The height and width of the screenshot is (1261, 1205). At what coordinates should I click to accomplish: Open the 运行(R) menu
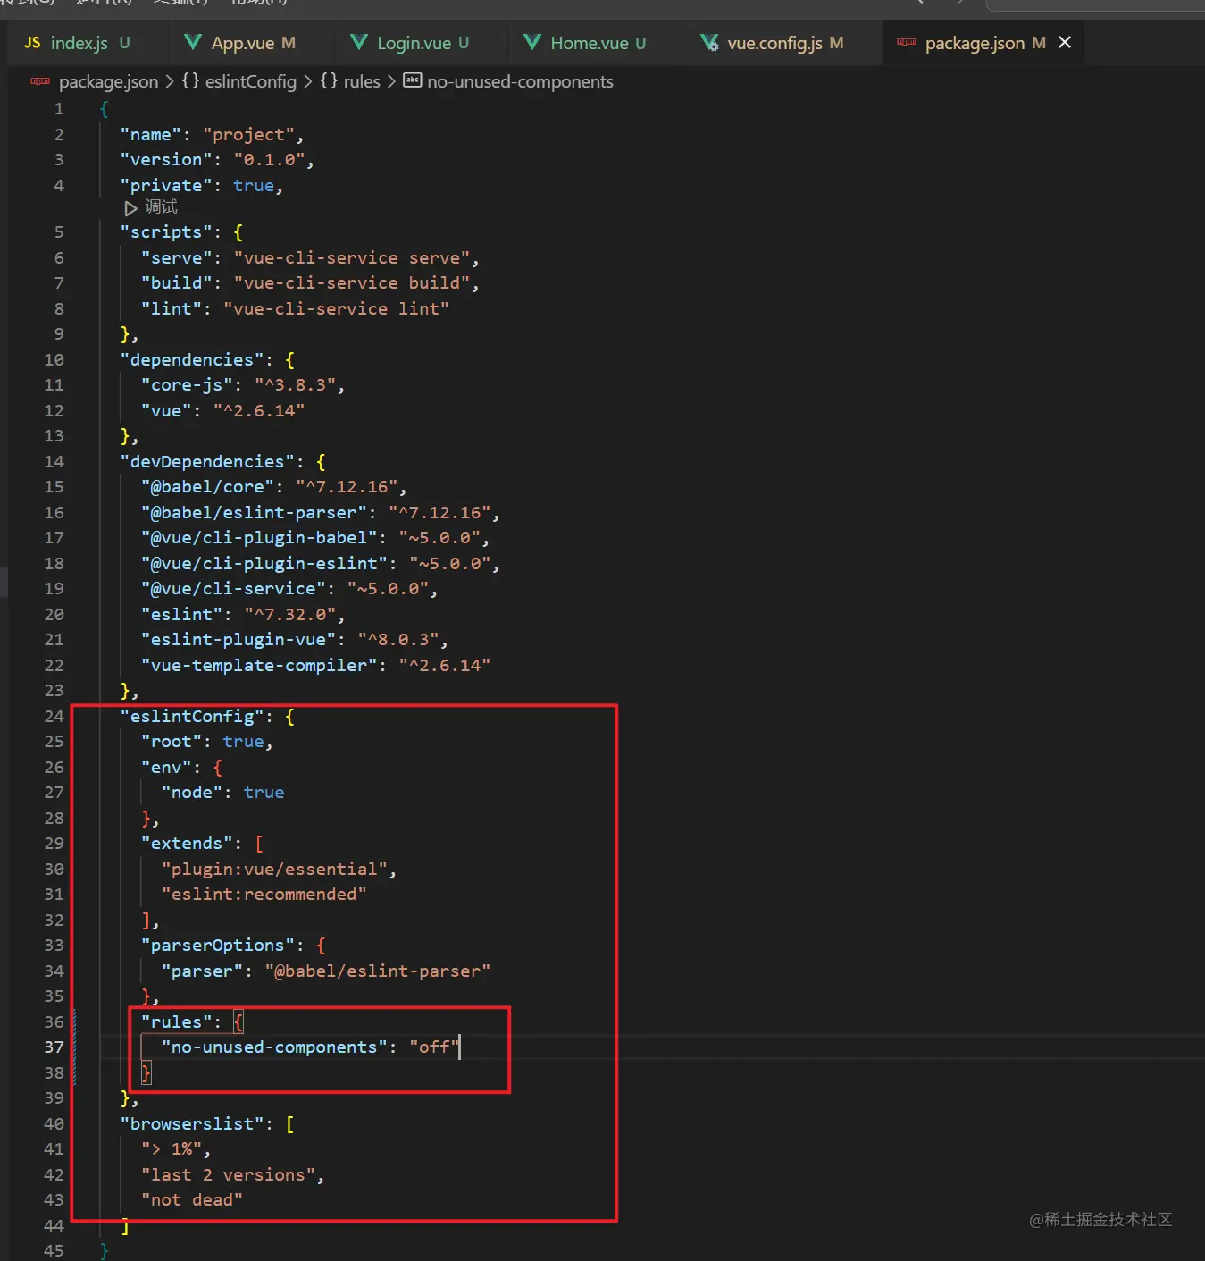(101, 3)
